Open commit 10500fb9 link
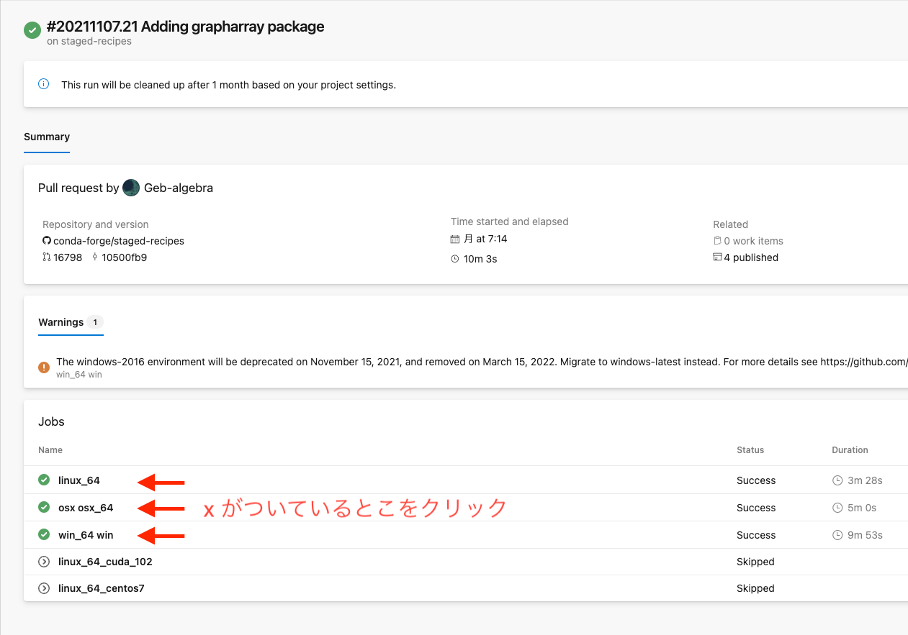Image resolution: width=908 pixels, height=635 pixels. point(124,257)
